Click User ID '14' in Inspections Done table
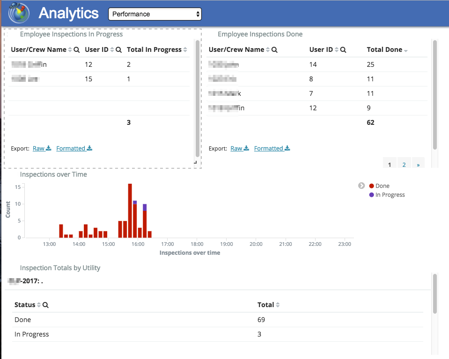 pos(313,65)
